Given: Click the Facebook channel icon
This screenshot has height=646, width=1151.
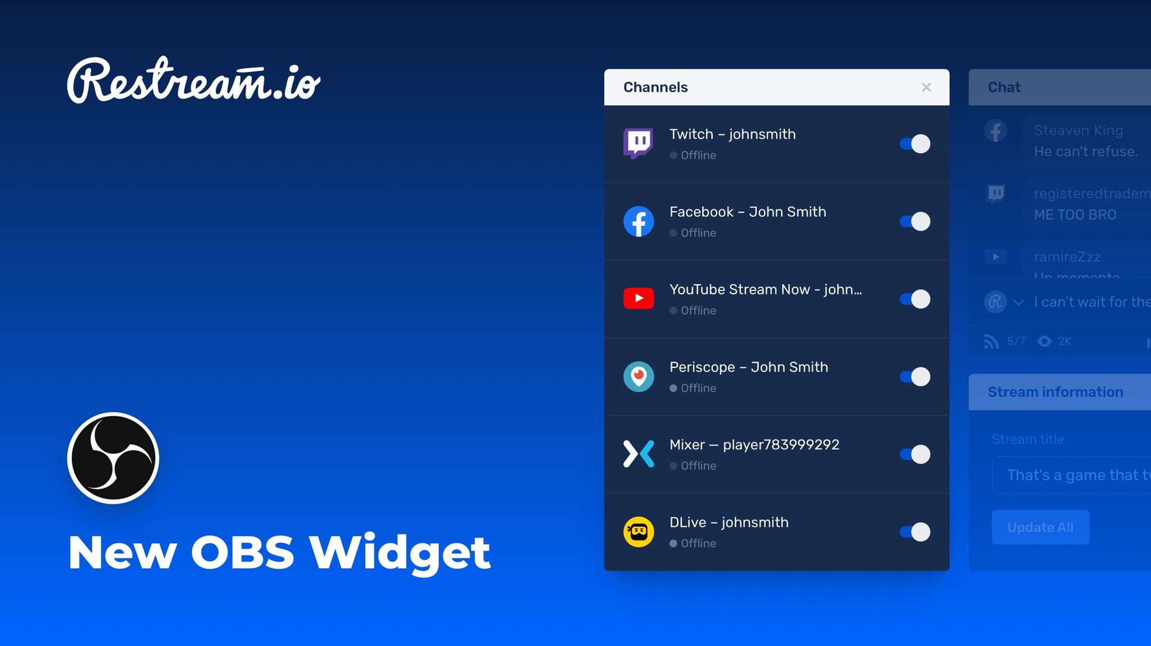Looking at the screenshot, I should pos(638,220).
